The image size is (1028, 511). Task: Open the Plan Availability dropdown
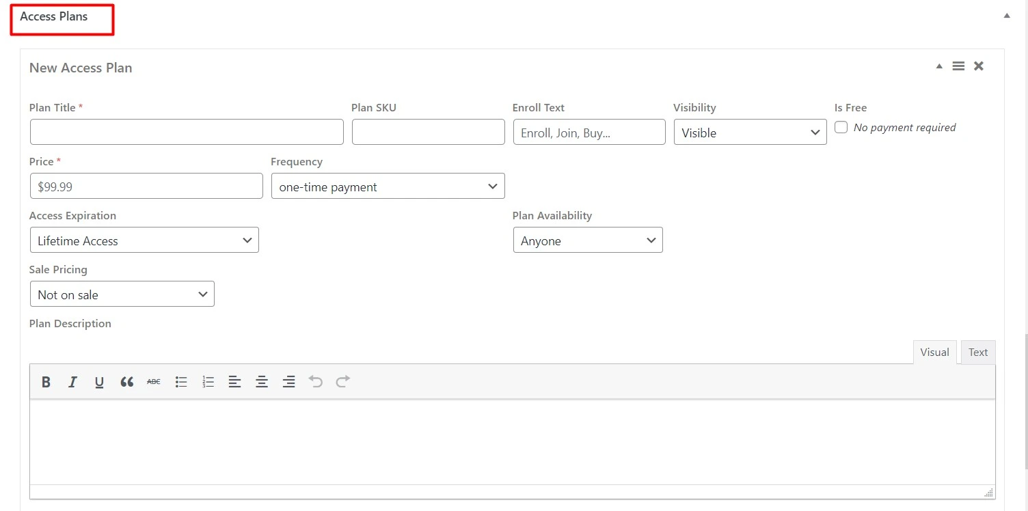[588, 240]
